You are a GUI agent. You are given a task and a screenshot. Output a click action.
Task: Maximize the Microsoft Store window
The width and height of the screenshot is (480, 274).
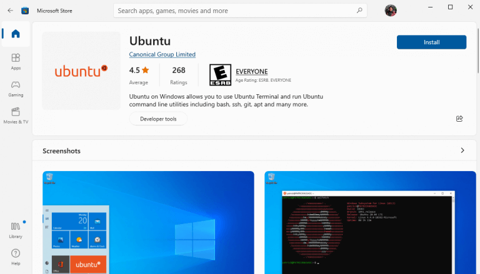[450, 7]
